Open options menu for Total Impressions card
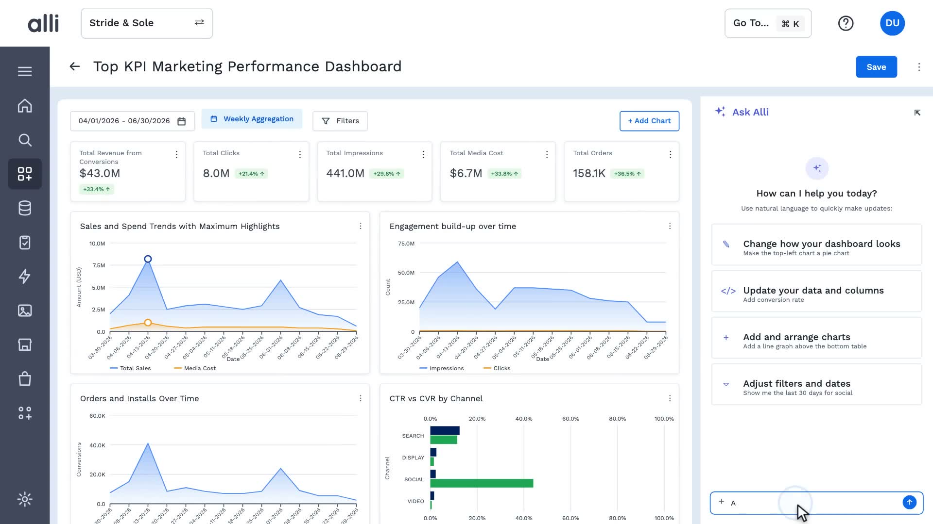This screenshot has width=933, height=524. [x=423, y=154]
